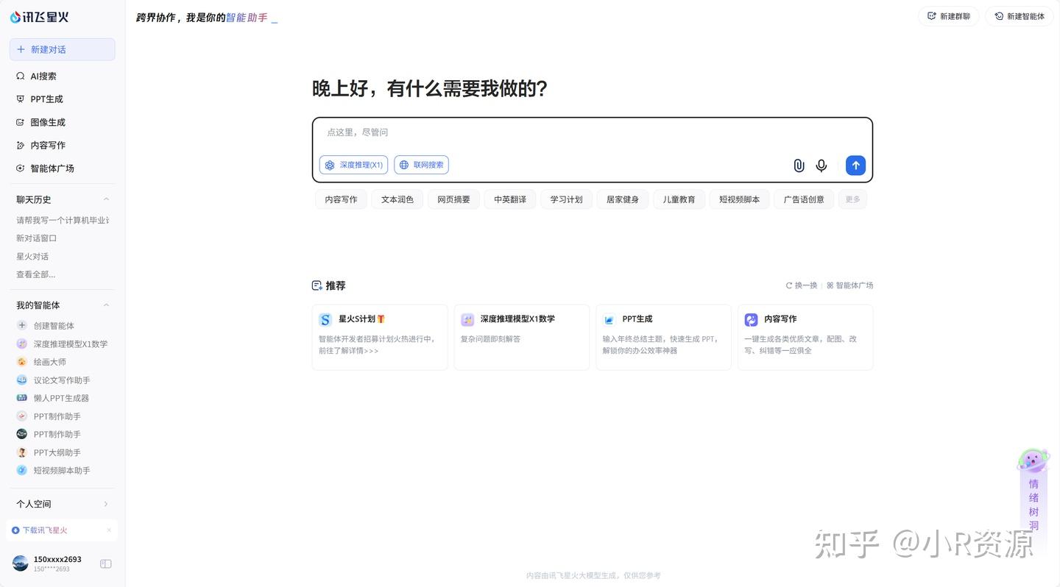
Task: Expand the 个人空间 chevron
Action: click(x=106, y=504)
